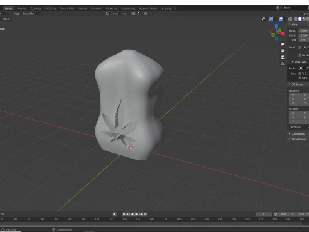The height and width of the screenshot is (232, 309).
Task: Enable Lock To 3D Cursor checkbox
Action: [x=300, y=73]
